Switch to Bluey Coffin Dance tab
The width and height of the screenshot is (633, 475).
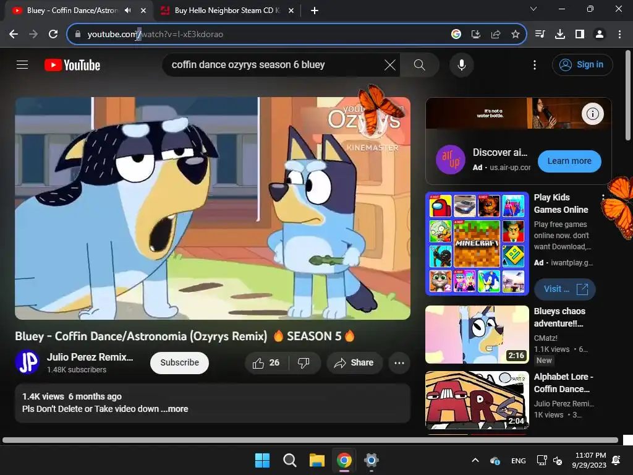[x=73, y=11]
